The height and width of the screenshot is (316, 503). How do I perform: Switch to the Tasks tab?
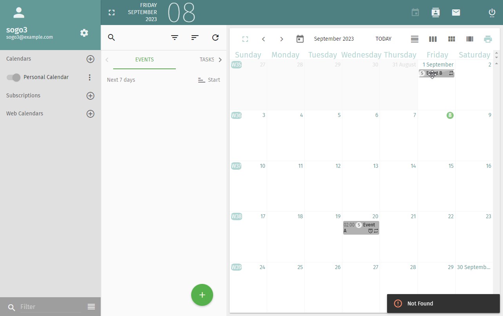click(x=206, y=60)
